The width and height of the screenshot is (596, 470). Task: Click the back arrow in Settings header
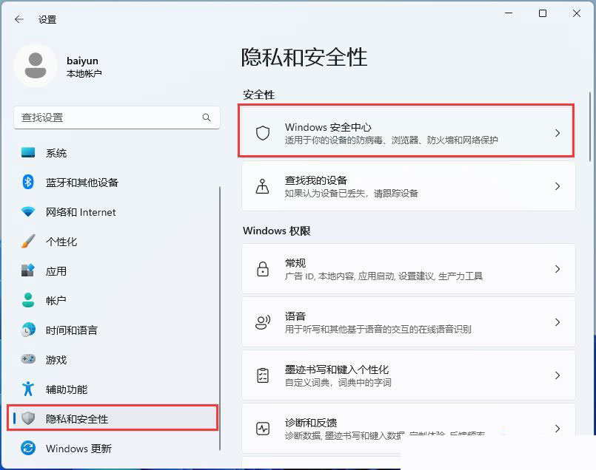click(x=19, y=19)
